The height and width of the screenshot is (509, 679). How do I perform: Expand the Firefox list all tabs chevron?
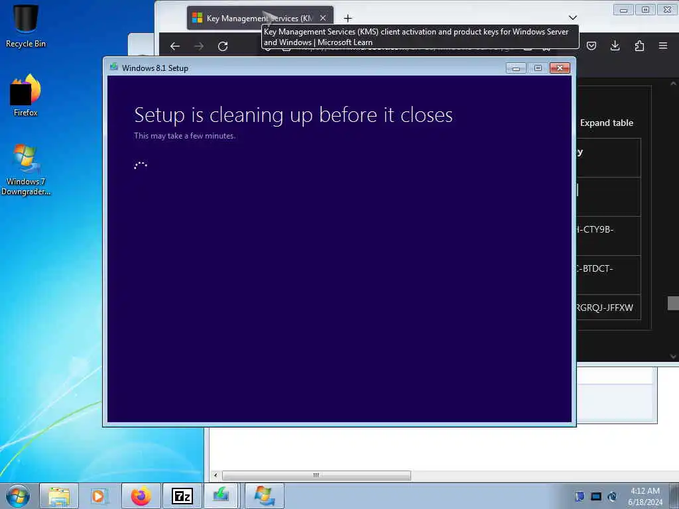(572, 18)
